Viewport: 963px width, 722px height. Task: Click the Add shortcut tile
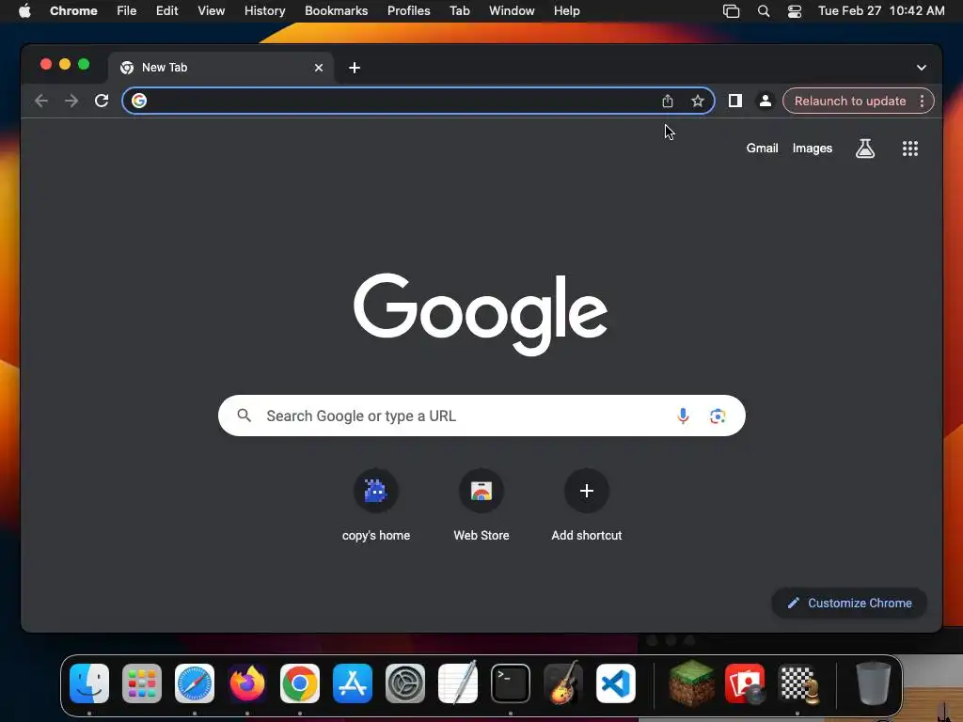[x=587, y=505]
